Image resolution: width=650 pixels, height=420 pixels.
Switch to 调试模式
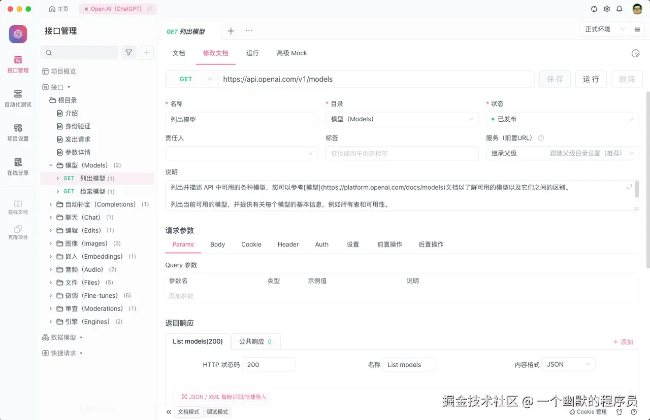coord(217,412)
